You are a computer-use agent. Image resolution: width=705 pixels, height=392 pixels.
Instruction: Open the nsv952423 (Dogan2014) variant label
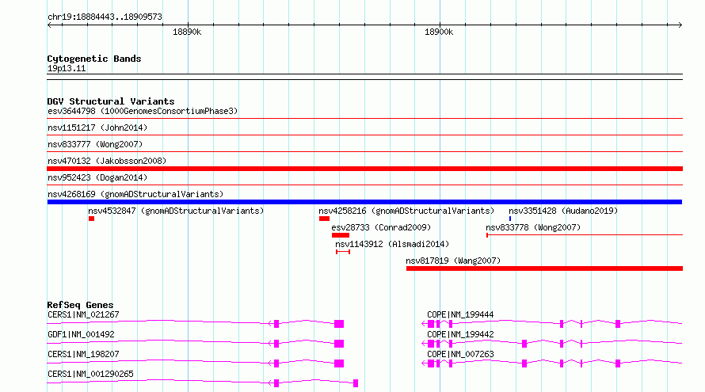pyautogui.click(x=97, y=177)
